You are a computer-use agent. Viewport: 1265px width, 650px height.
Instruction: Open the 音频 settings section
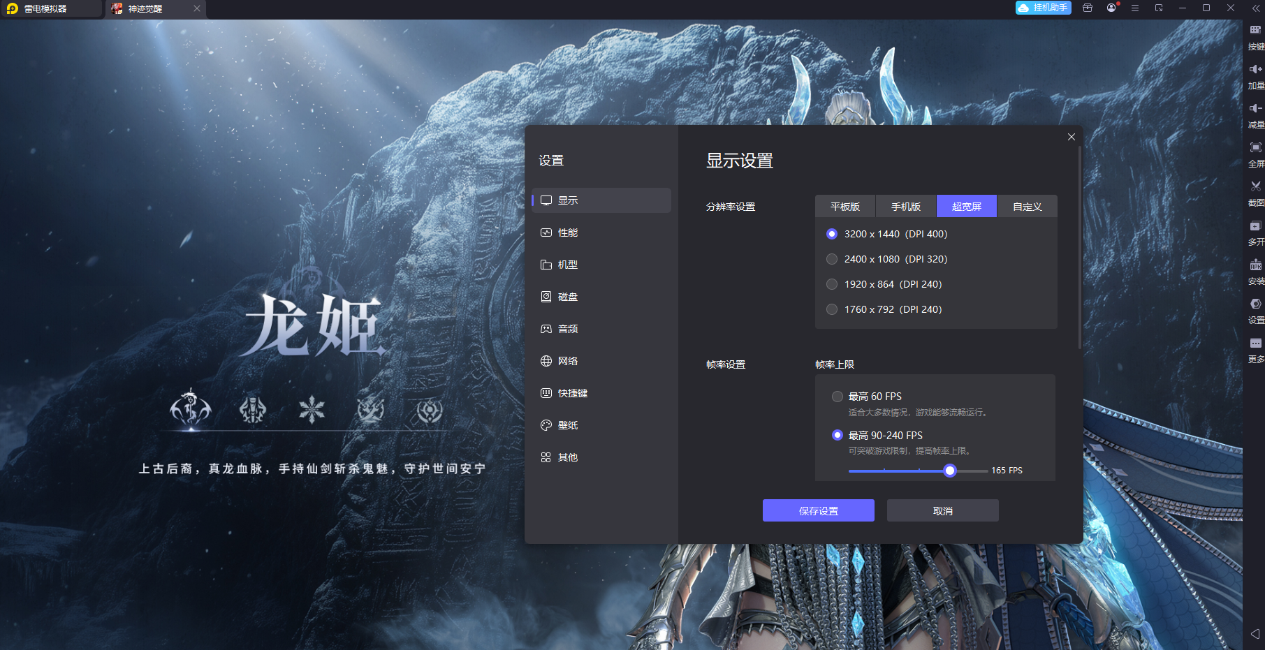(x=601, y=329)
